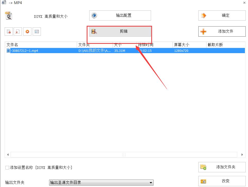This screenshot has width=248, height=187.
Task: Open the 剪辑 clip editor
Action: (120, 31)
